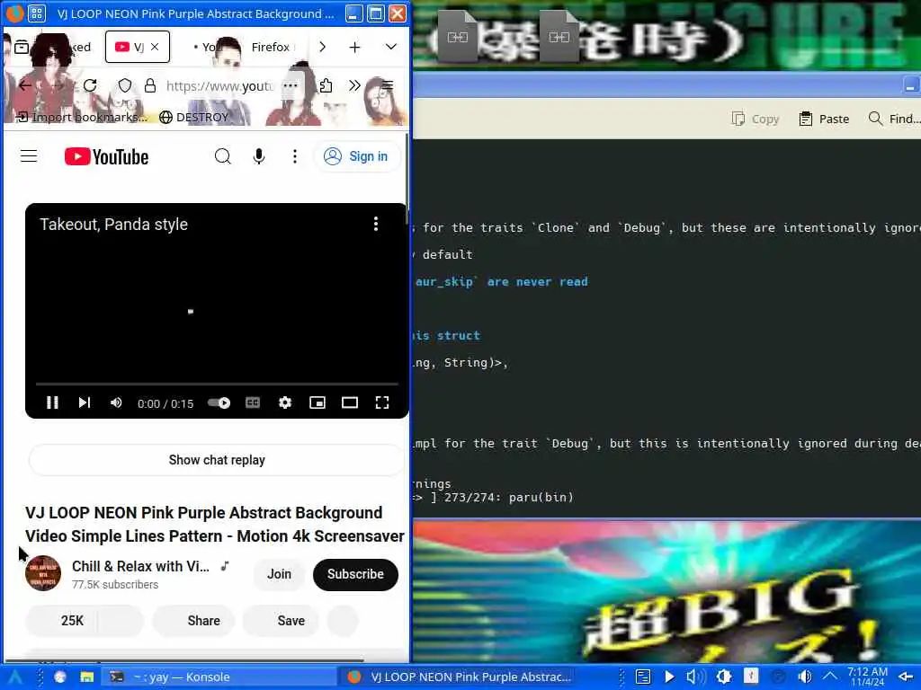Open the Chill & Relax channel avatar
Screen dimensions: 921x690
point(43,573)
